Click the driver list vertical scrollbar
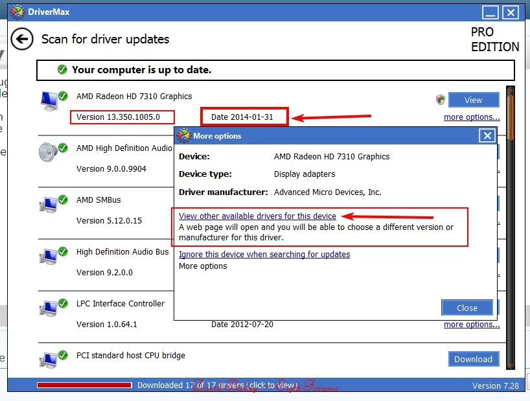530x401 pixels. [x=511, y=227]
